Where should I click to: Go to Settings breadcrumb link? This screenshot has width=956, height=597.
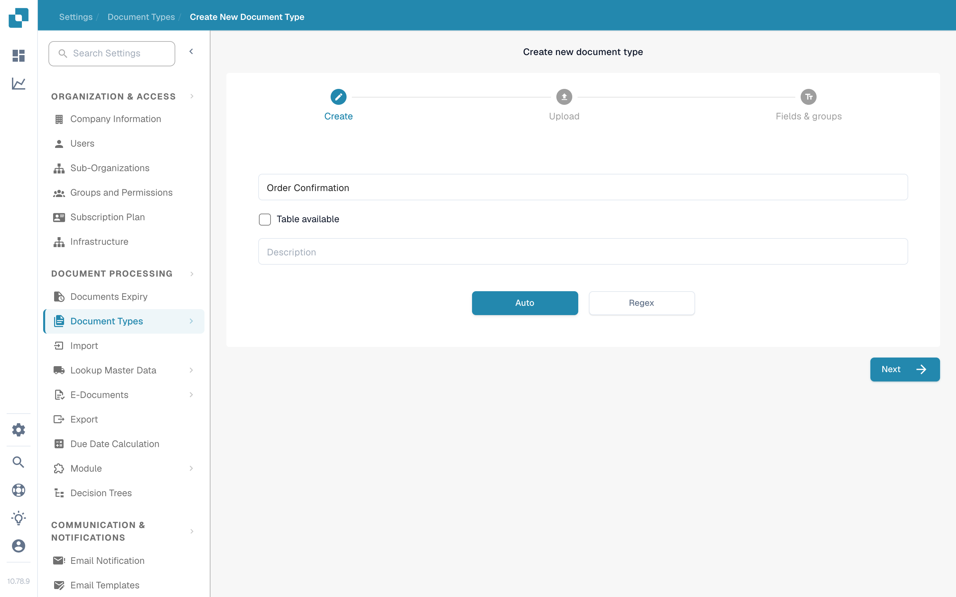pos(76,17)
